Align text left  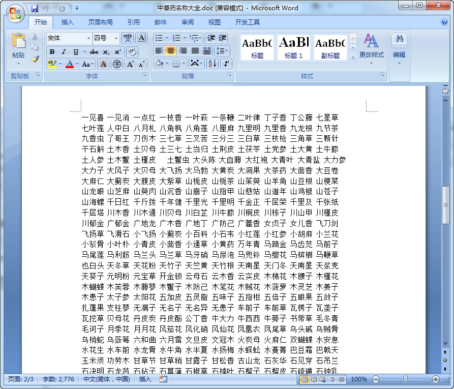[159, 51]
